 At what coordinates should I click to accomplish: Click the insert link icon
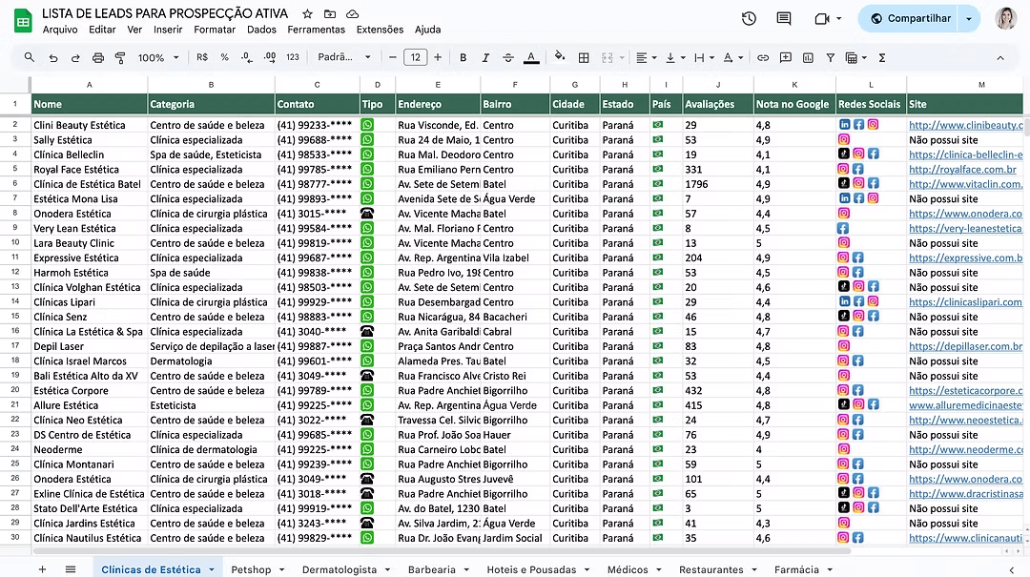click(763, 57)
